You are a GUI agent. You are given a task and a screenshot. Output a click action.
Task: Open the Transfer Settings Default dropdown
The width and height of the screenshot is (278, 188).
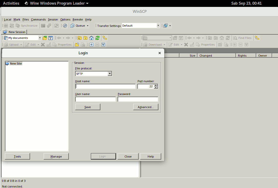pyautogui.click(x=158, y=26)
